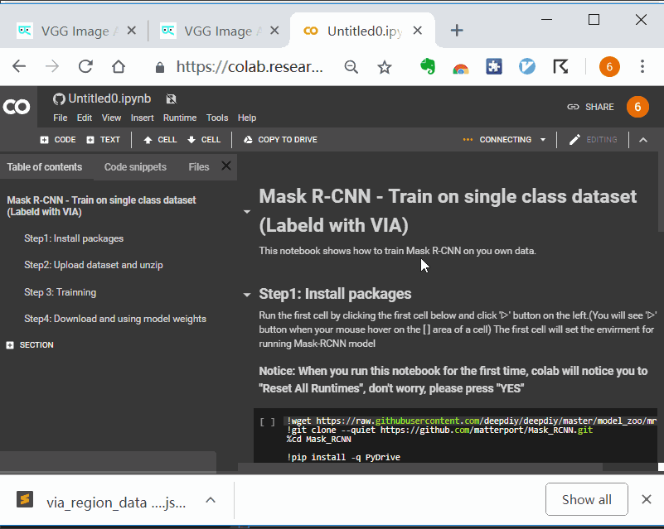The width and height of the screenshot is (664, 529).
Task: Open a new browser tab
Action: (457, 31)
